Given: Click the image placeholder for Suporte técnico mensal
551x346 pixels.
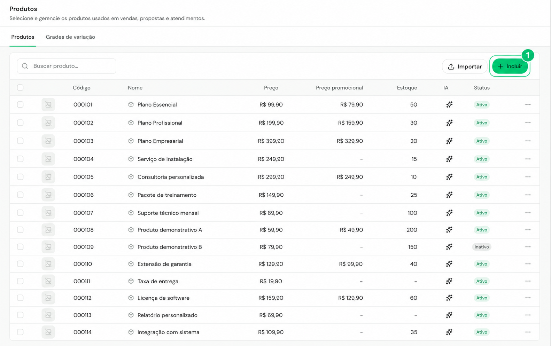Looking at the screenshot, I should [48, 213].
